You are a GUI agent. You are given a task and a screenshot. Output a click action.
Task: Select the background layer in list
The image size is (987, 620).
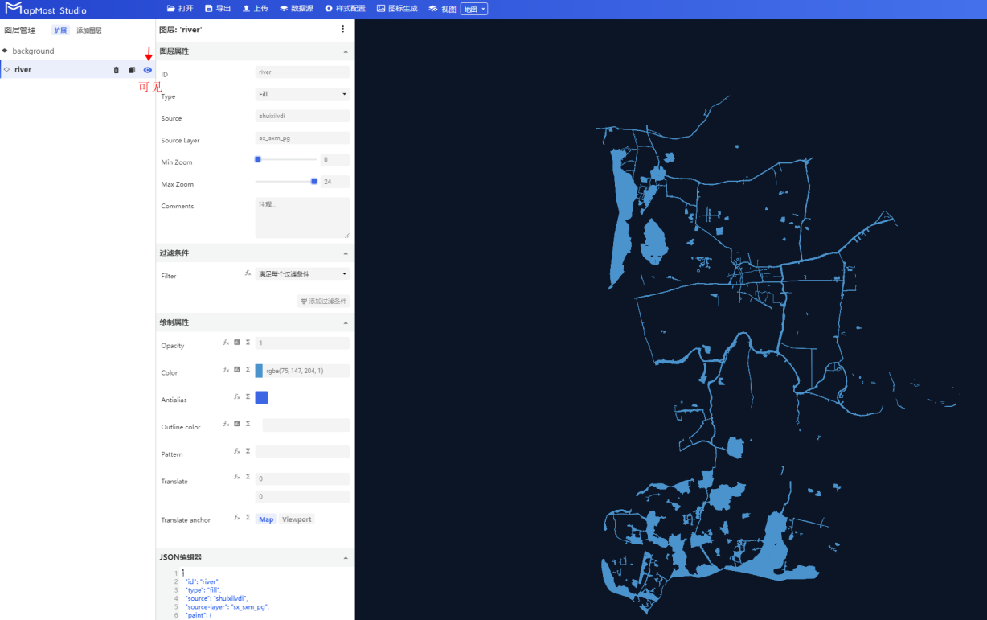click(x=33, y=51)
